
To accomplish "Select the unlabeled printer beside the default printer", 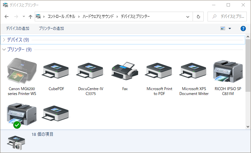I will (56, 113).
